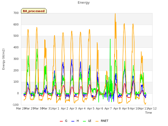Toggle the G series in legend
168x126 pixels.
point(64,121)
